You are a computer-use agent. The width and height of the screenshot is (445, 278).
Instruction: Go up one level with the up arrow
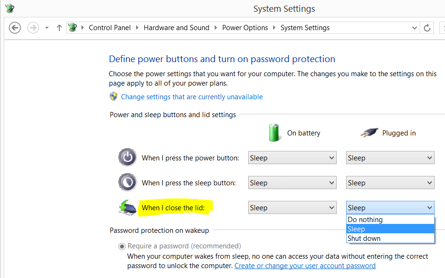pos(59,28)
